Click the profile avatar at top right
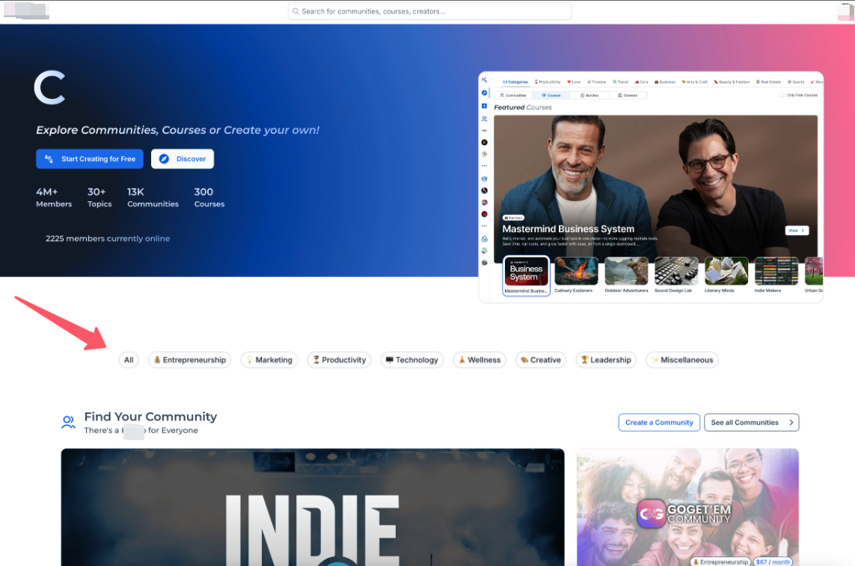The width and height of the screenshot is (855, 566). click(x=846, y=11)
